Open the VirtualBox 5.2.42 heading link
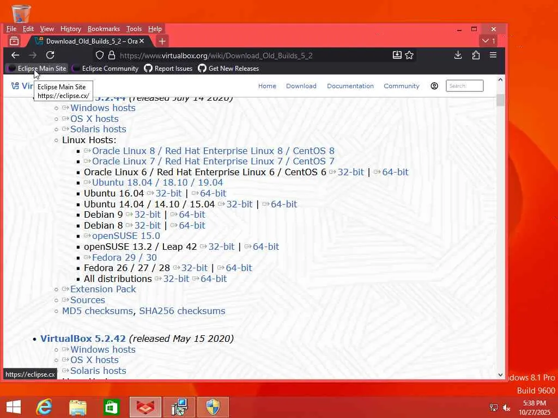558x418 pixels. pyautogui.click(x=83, y=339)
